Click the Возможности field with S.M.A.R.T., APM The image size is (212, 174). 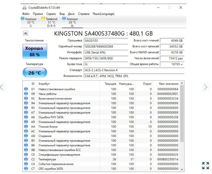coord(134,76)
